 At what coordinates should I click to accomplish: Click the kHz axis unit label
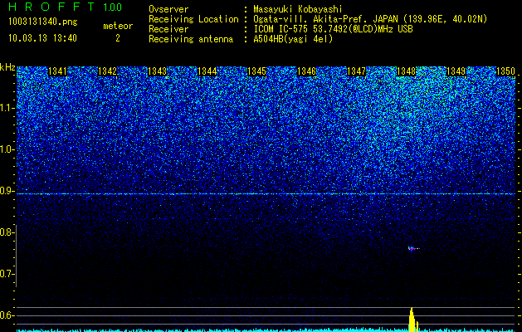click(7, 67)
